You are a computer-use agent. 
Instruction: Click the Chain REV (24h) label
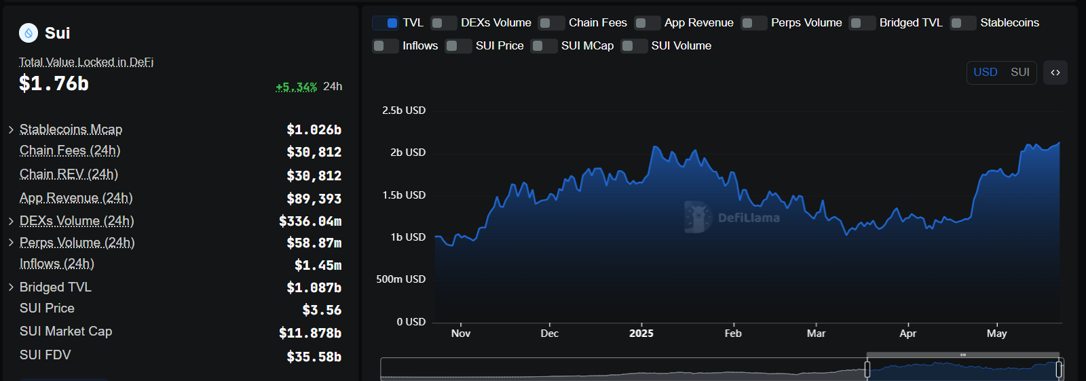69,174
